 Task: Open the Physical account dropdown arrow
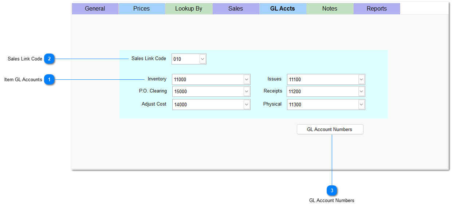[x=361, y=104]
